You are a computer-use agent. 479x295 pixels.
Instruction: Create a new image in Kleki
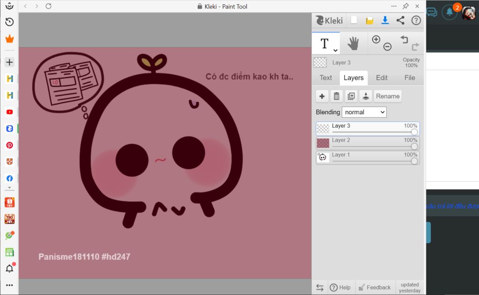tap(354, 20)
